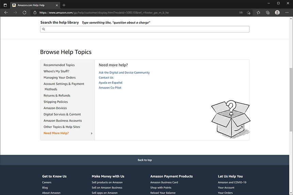Select Shipping Policies topic
The height and width of the screenshot is (195, 293).
coord(56,102)
